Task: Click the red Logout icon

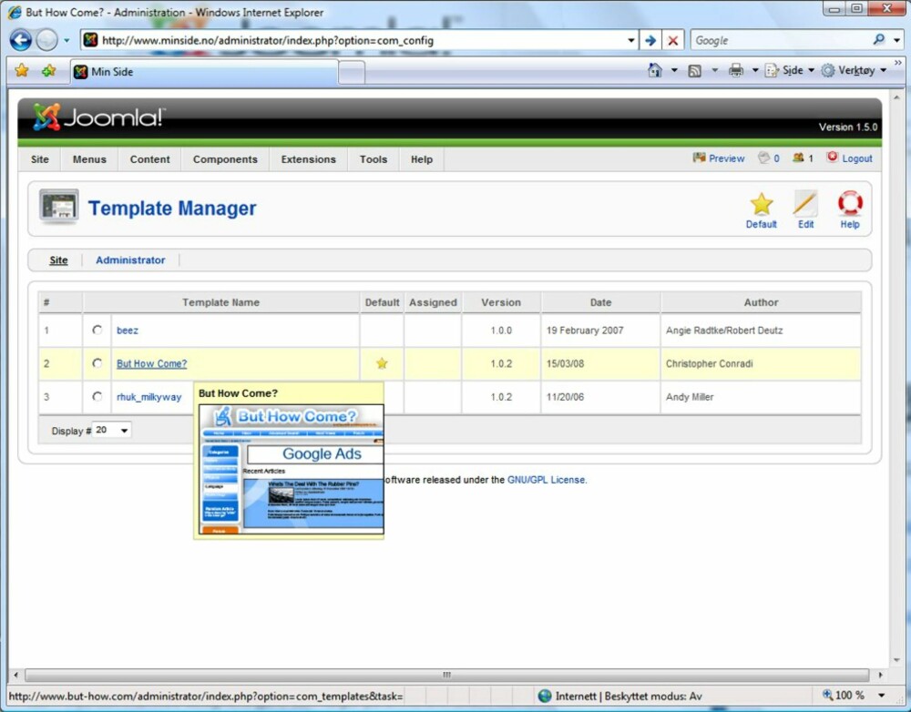Action: pos(833,157)
